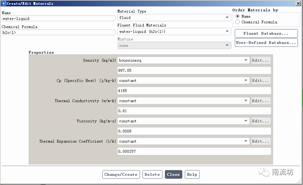The height and width of the screenshot is (185, 303).
Task: Expand the Cp Specific Heat dropdown
Action: tap(183, 81)
